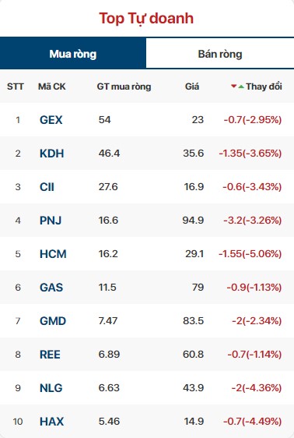
Task: Sort by the Thay đổi column header
Action: click(264, 87)
